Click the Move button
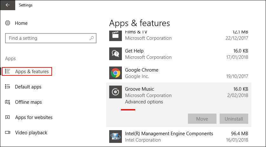This screenshot has width=266, height=147. point(202,119)
